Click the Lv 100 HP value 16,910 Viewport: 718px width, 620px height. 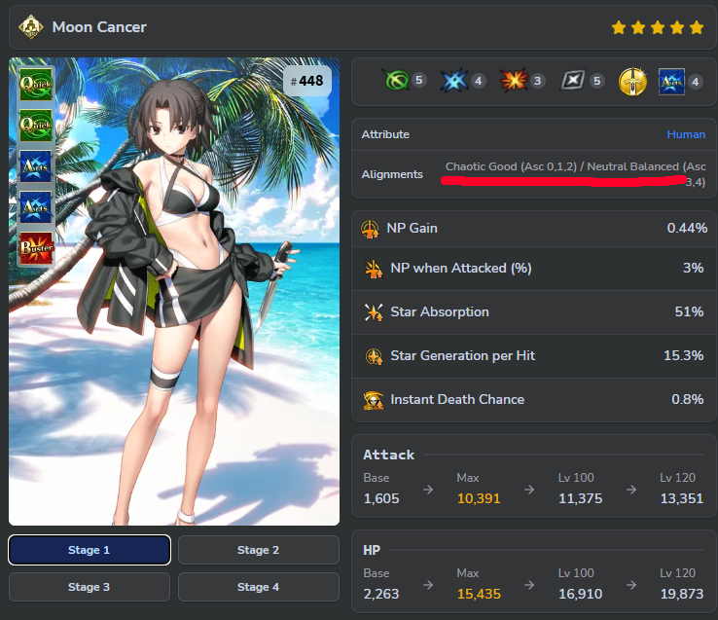click(580, 595)
